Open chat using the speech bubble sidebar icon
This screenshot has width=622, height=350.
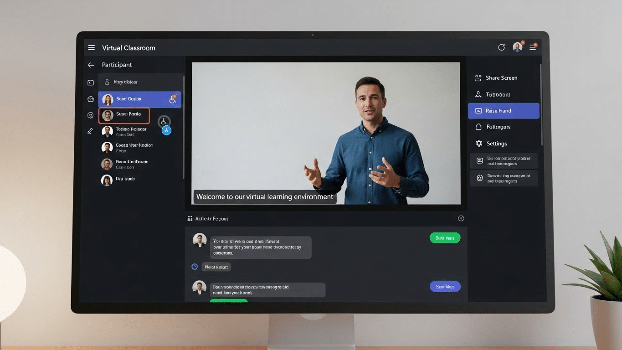click(x=90, y=115)
